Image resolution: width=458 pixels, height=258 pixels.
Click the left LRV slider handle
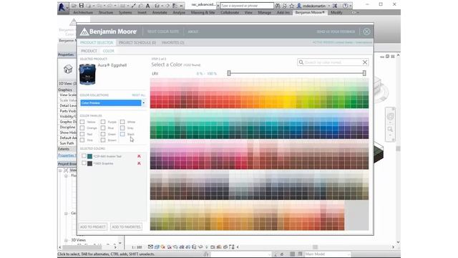click(x=229, y=73)
